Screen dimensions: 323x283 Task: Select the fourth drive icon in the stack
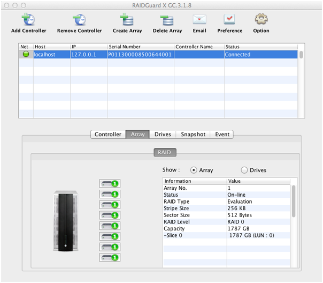pyautogui.click(x=110, y=215)
